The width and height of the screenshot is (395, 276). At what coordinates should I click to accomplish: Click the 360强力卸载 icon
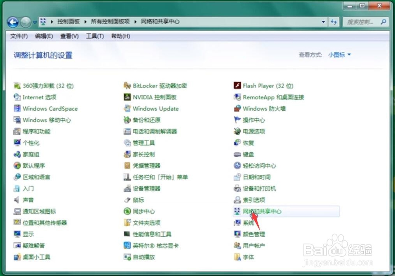pos(17,85)
